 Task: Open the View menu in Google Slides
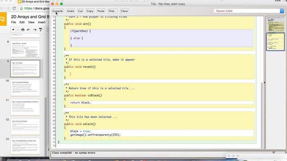[31, 22]
